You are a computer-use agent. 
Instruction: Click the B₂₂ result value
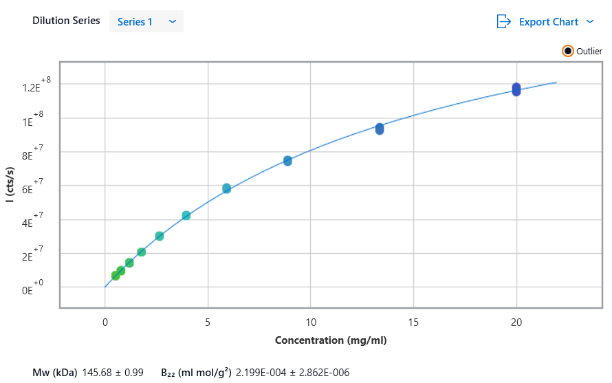292,373
